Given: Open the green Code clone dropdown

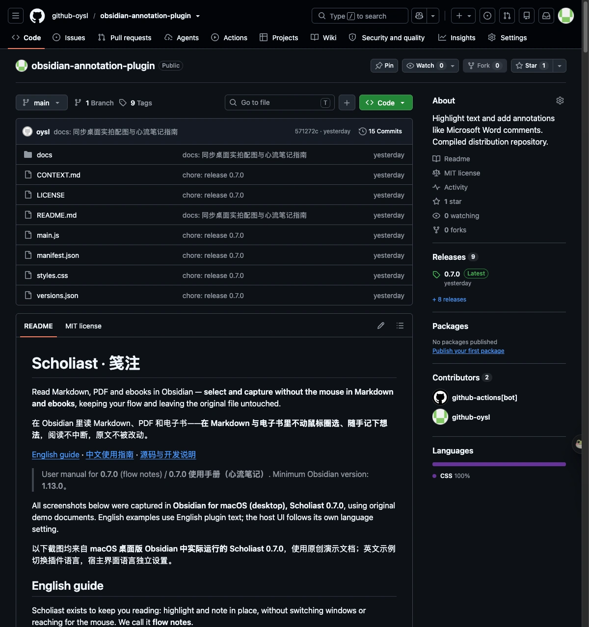Looking at the screenshot, I should (386, 102).
